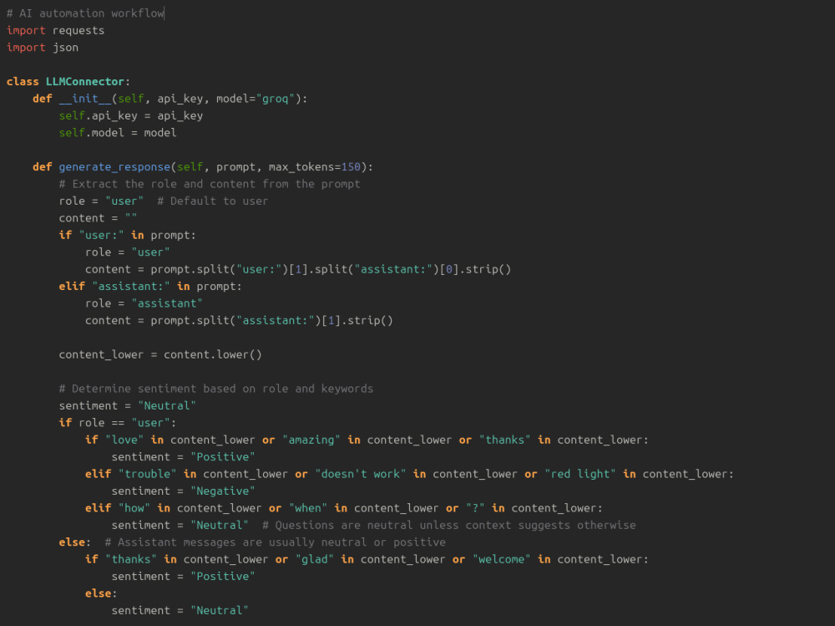Click the comment "# AI automation workflow"

(85, 13)
